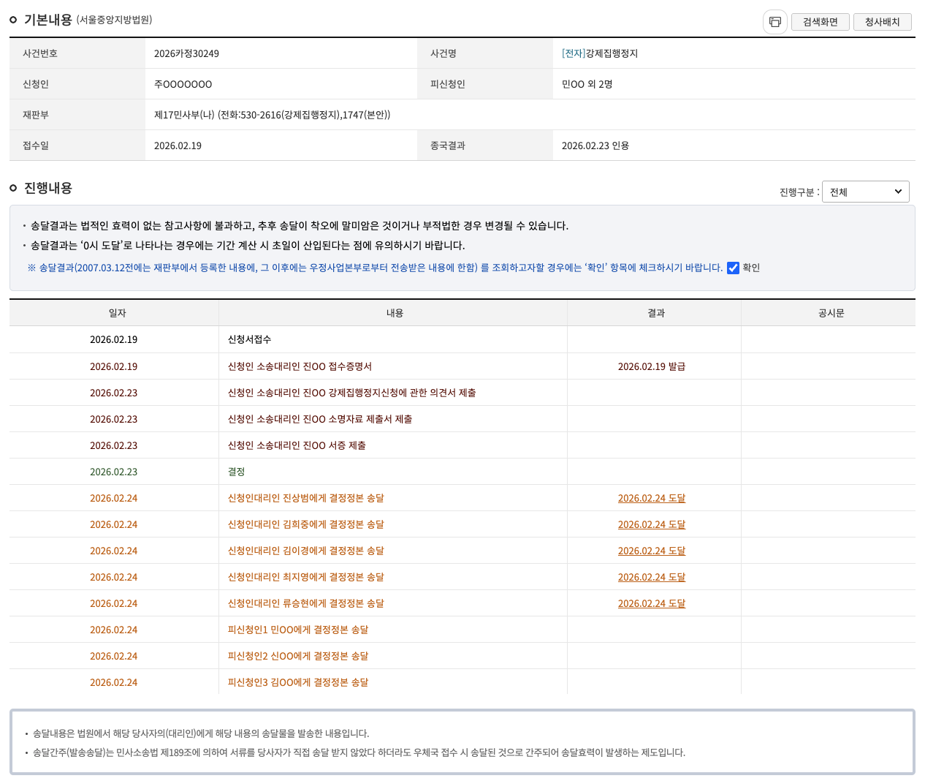Screen dimensions: 925x781
Task: Click the 접수증명서 2026.02.19 발급 result
Action: [651, 366]
